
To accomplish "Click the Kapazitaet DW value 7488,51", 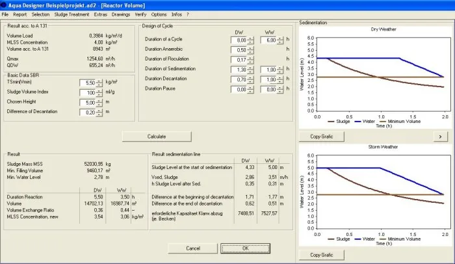I will [x=246, y=213].
